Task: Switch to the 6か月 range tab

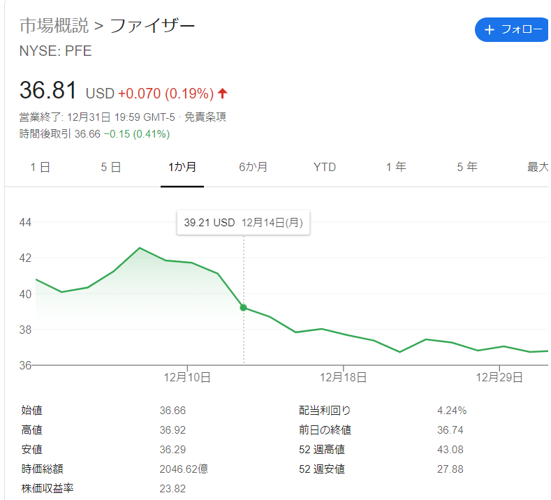Action: point(253,168)
